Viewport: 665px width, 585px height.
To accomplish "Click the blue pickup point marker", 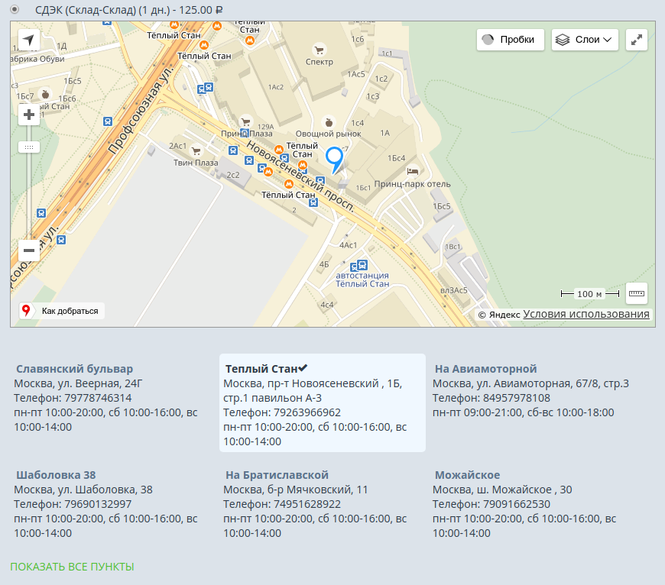I will (x=335, y=158).
